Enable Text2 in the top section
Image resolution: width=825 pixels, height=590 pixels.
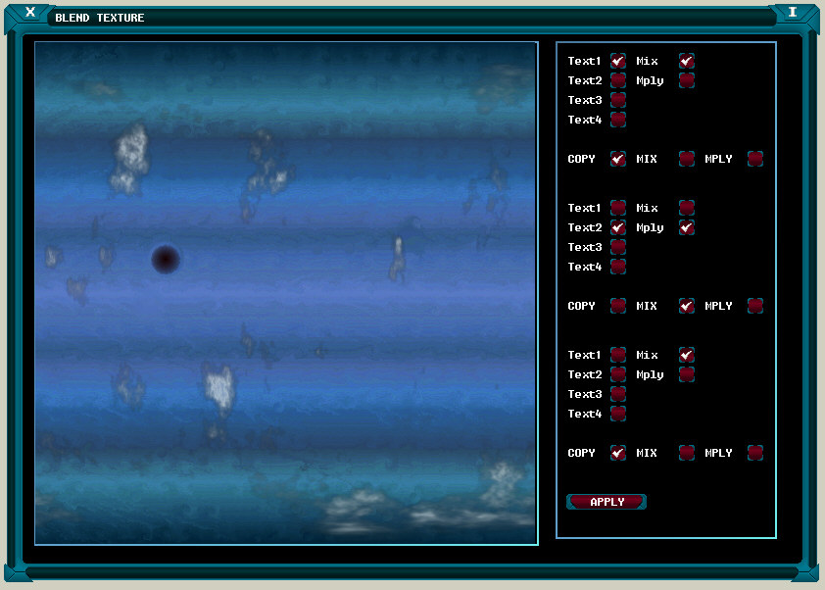tap(618, 80)
